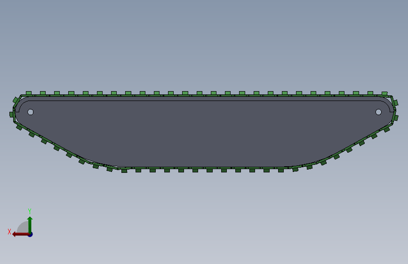Click the red X axis arrow on triad

[21, 234]
